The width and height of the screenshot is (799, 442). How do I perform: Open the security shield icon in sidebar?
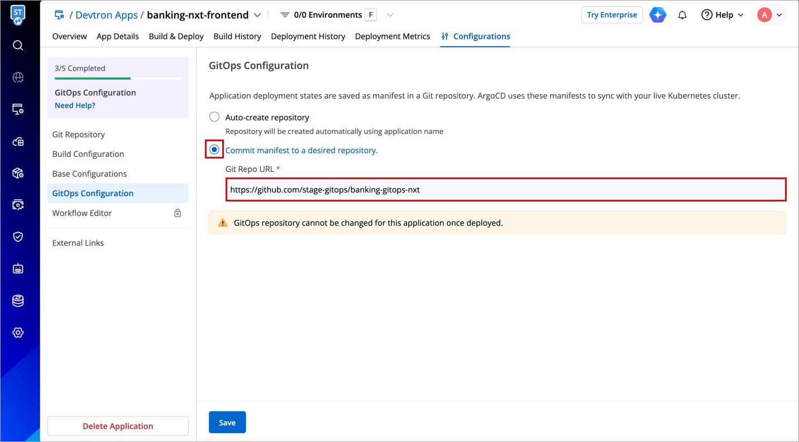pos(18,237)
